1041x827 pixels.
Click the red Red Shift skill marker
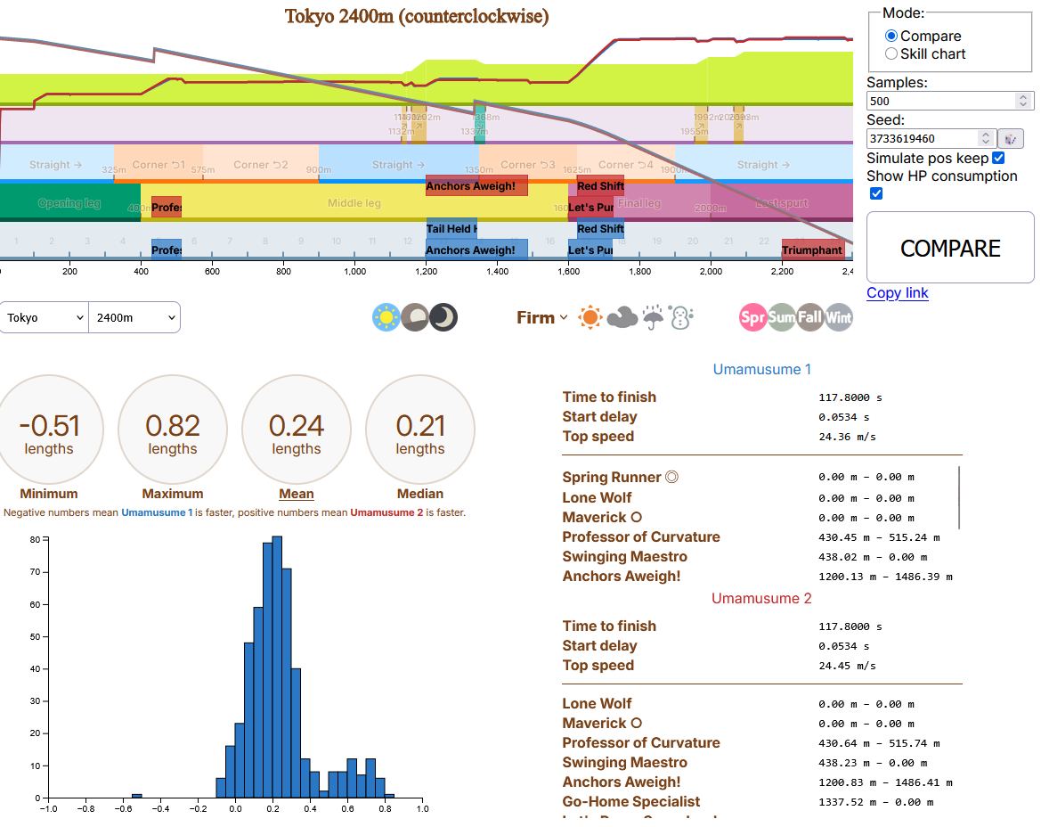pos(600,185)
